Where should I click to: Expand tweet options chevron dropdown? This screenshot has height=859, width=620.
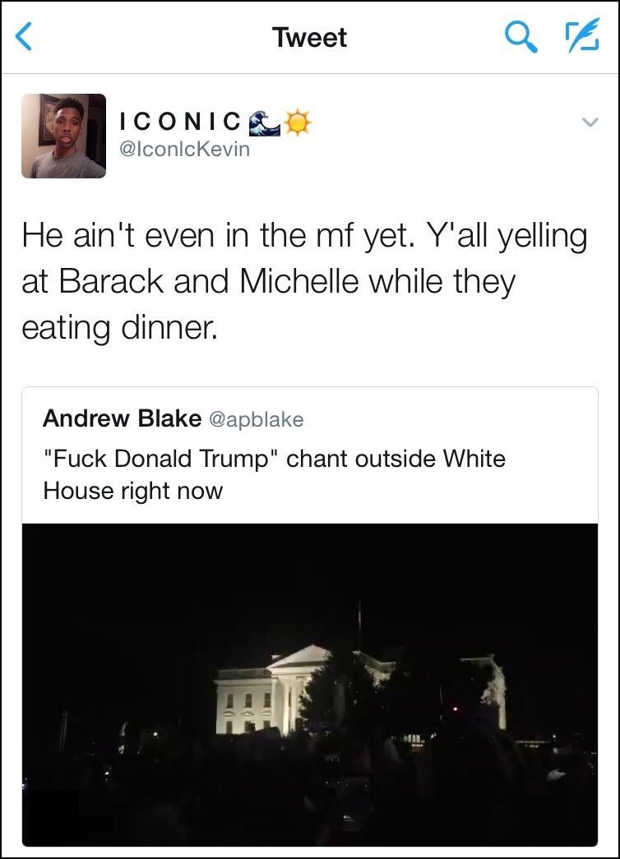pos(590,122)
